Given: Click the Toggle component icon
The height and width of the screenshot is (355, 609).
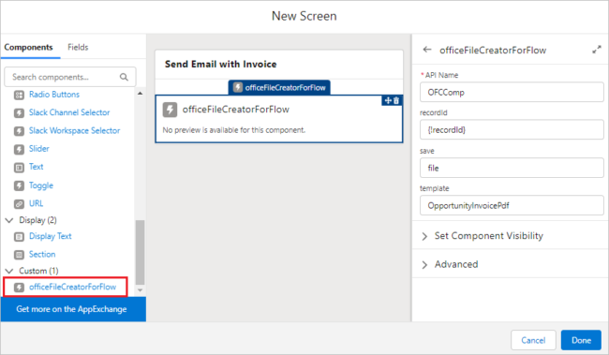Looking at the screenshot, I should [x=19, y=185].
